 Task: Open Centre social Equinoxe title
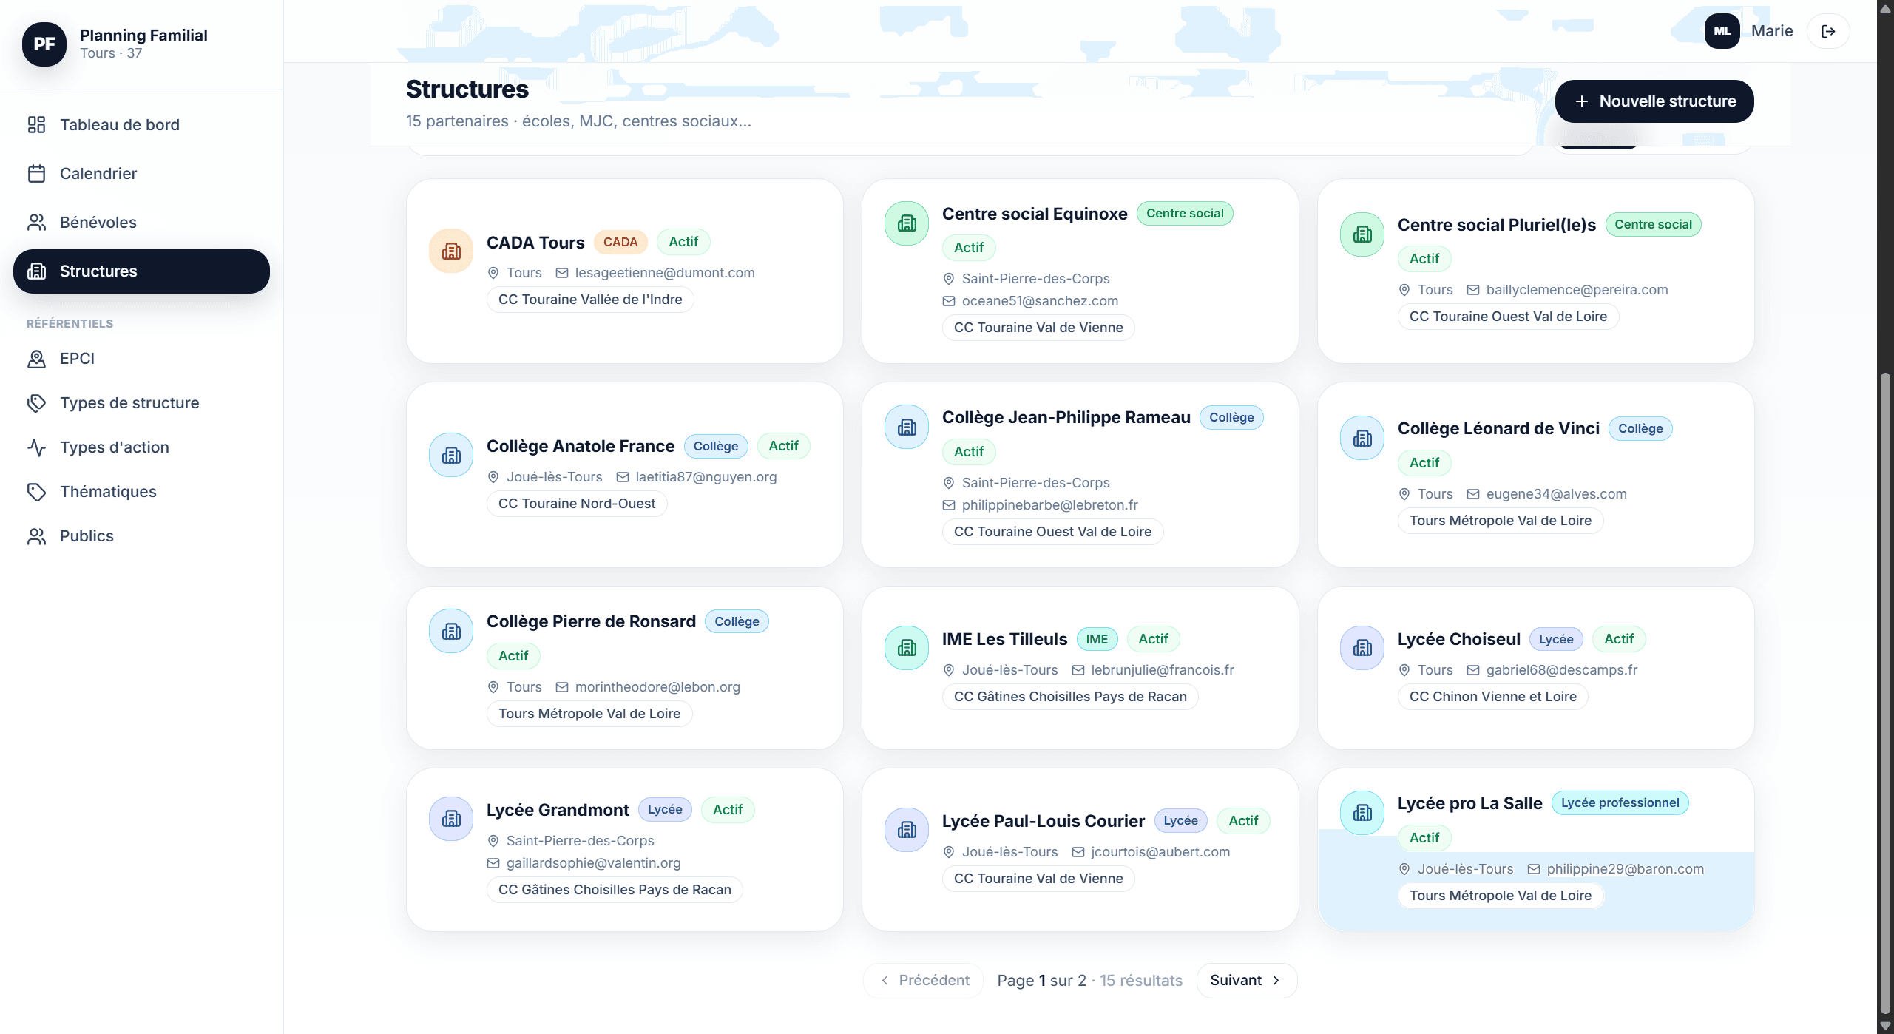click(x=1035, y=214)
